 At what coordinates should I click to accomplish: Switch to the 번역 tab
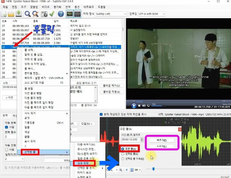coord(5,115)
